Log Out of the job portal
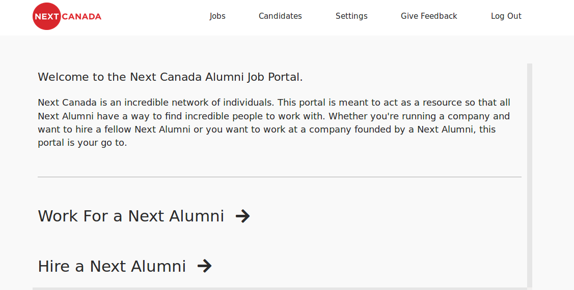Screen dimensions: 574x290 pyautogui.click(x=506, y=16)
